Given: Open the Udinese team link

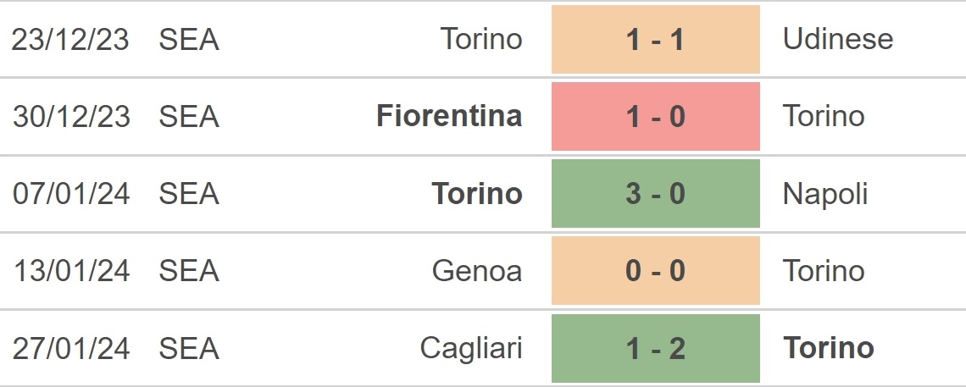Looking at the screenshot, I should pos(838,39).
